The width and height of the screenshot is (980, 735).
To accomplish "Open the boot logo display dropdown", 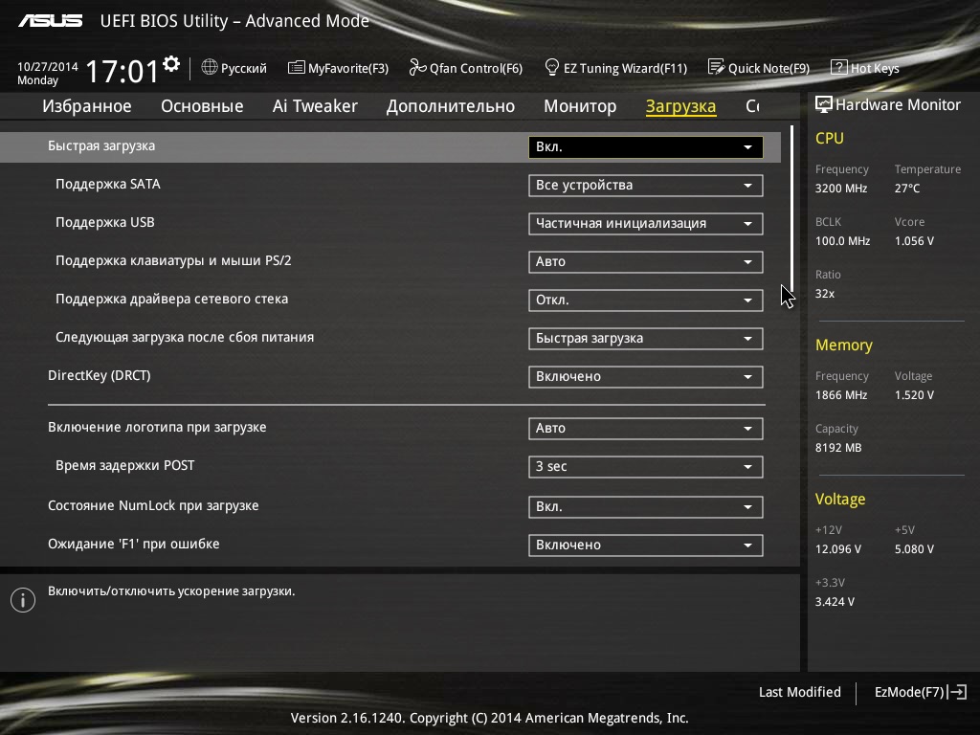I will (x=646, y=429).
